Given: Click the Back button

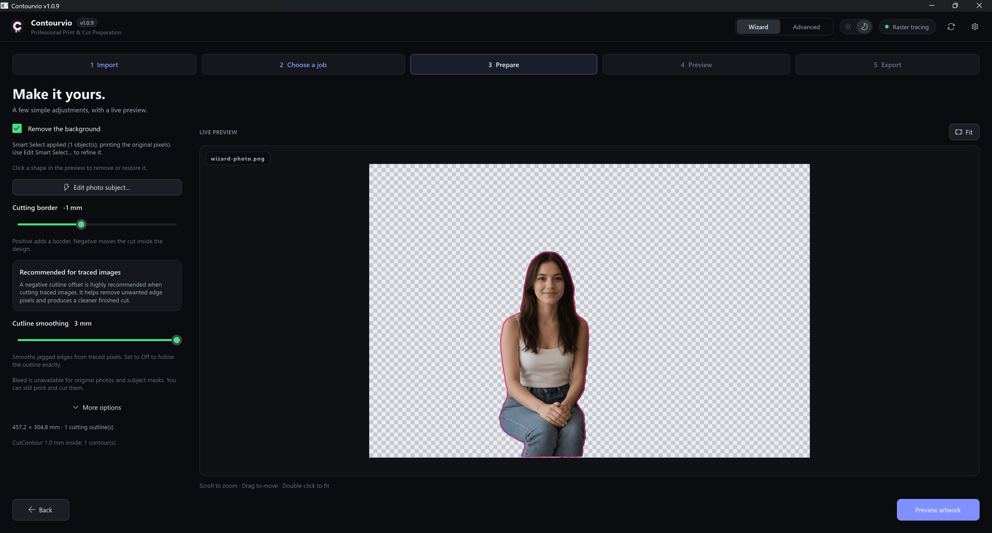Looking at the screenshot, I should 41,510.
